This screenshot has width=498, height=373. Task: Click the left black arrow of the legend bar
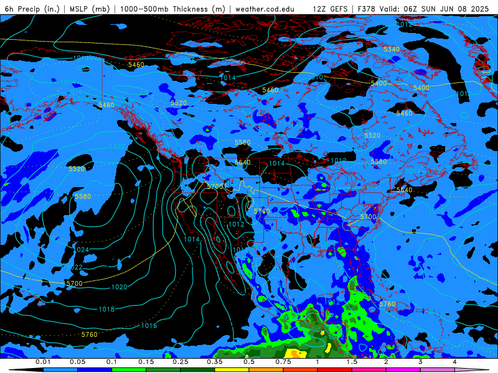(x=26, y=370)
